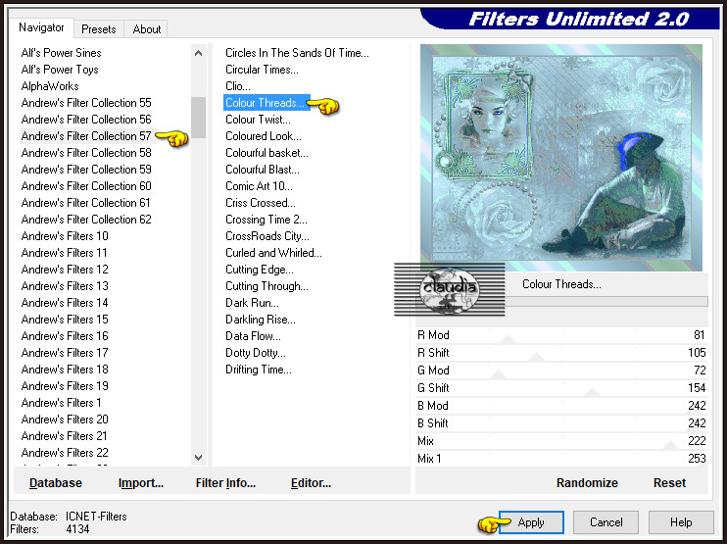This screenshot has width=727, height=544.
Task: Select the Cutting Edge... filter
Action: pos(260,270)
